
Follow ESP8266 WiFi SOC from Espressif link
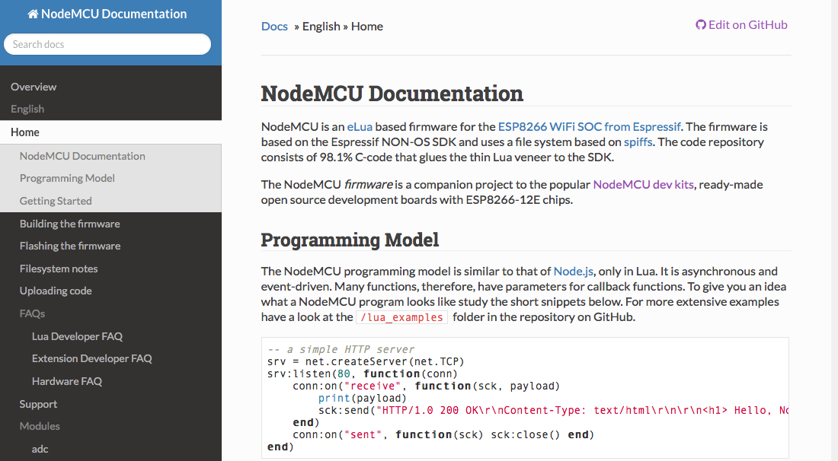coord(589,127)
